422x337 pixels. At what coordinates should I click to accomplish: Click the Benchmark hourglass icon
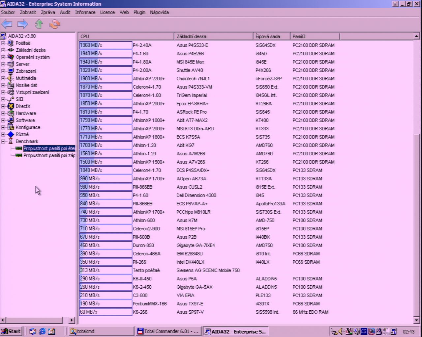pyautogui.click(x=11, y=141)
